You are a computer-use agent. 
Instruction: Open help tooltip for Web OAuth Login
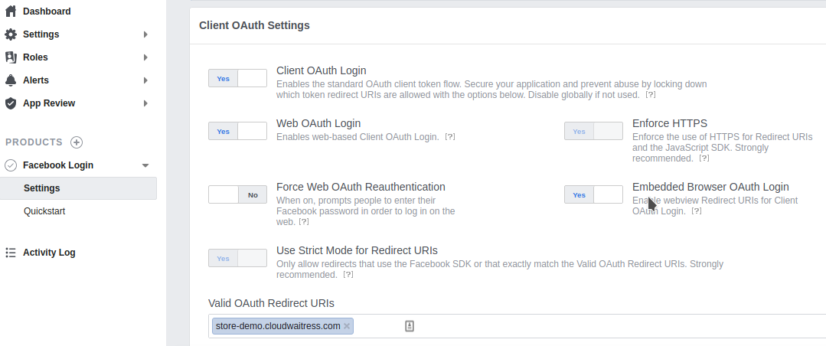tap(450, 137)
